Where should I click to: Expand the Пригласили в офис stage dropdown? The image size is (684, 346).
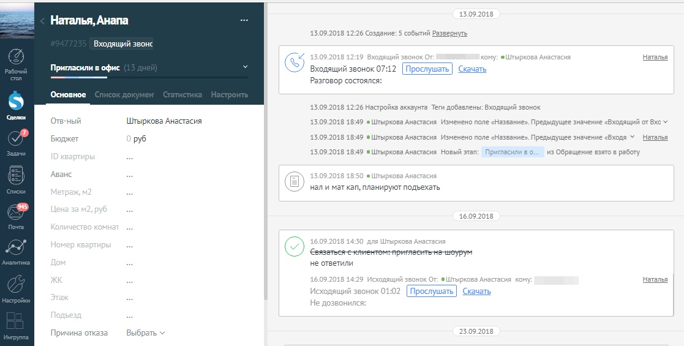(245, 67)
